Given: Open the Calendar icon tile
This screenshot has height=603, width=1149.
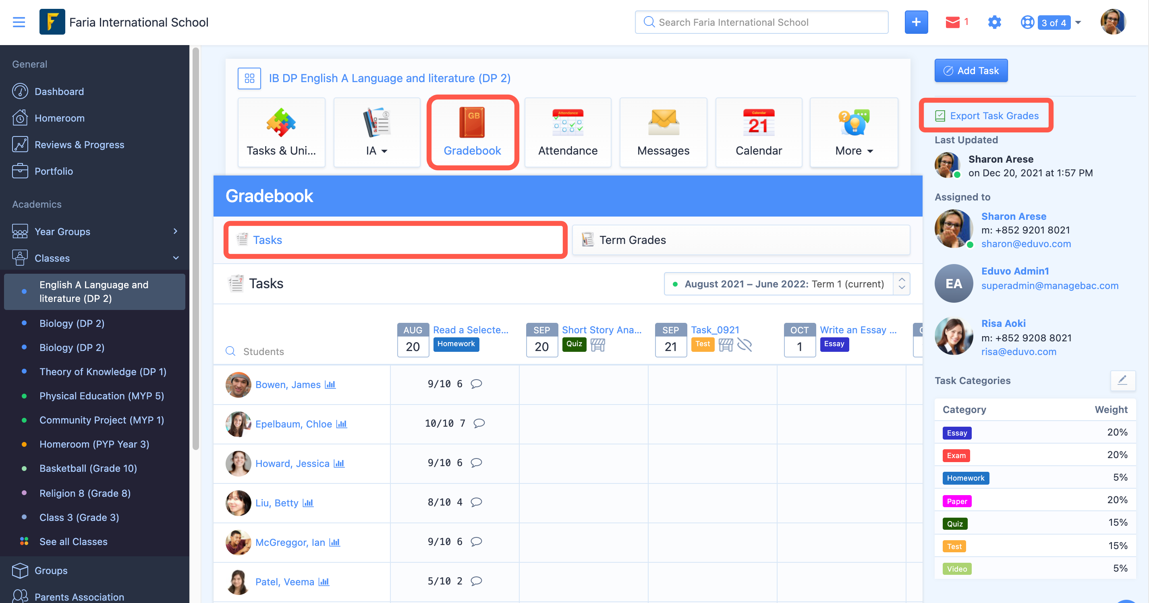Looking at the screenshot, I should click(758, 132).
